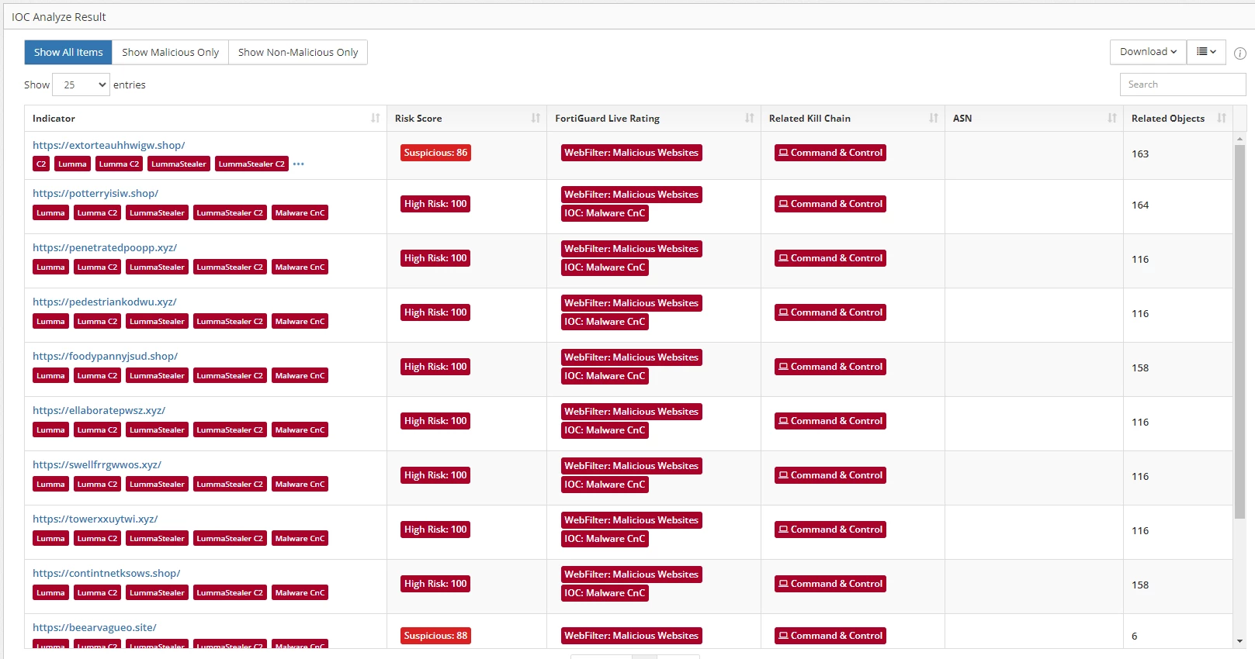Click the Suspicious: 86 risk score badge
The width and height of the screenshot is (1255, 659).
(435, 153)
